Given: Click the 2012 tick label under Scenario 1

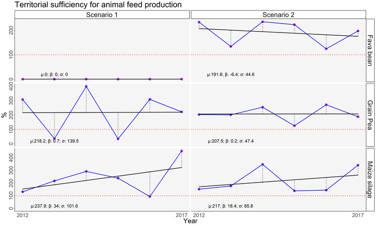Looking at the screenshot, I should click(x=22, y=215).
